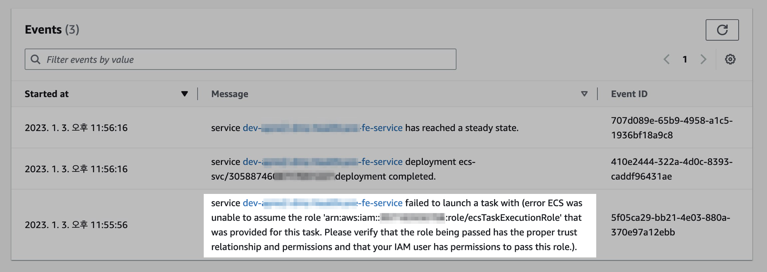Focus the Filter events by value field

coord(247,59)
